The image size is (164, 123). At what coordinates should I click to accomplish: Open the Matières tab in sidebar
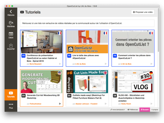[x=11, y=24]
